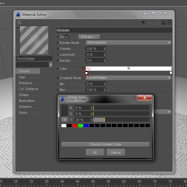Image resolution: width=187 pixels, height=187 pixels.
Task: Click the Color animation dot
Action: point(58,69)
